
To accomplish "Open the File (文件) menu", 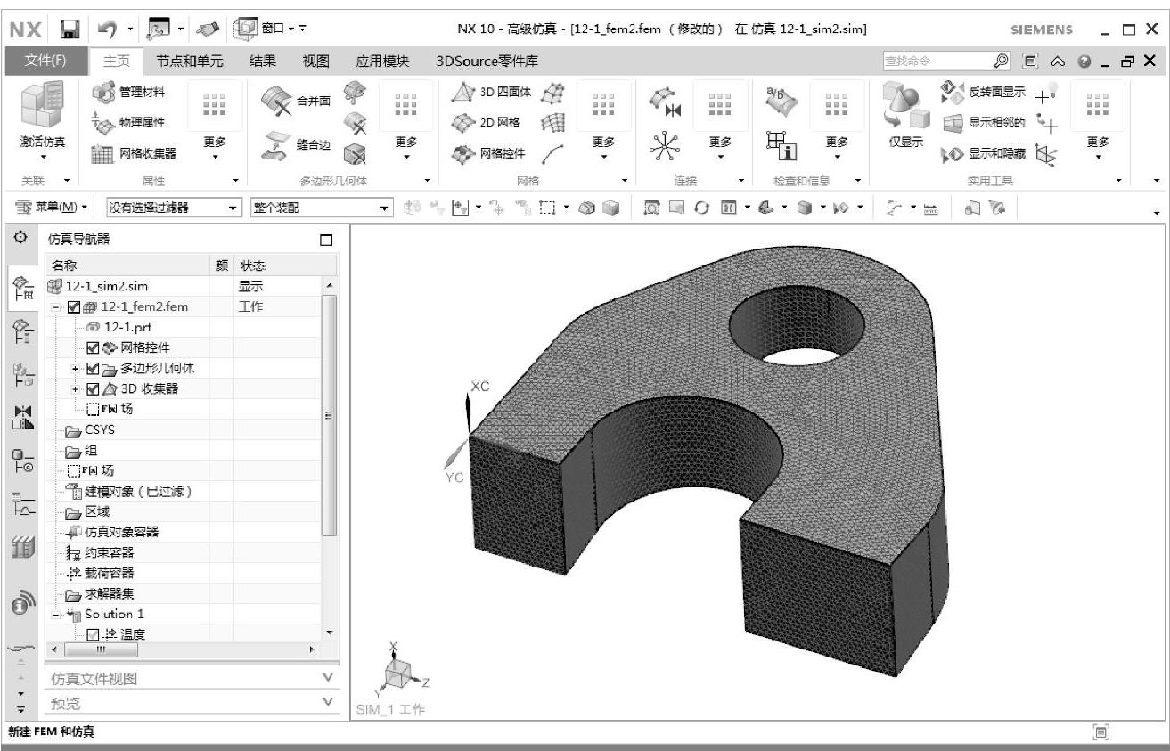I will click(45, 61).
